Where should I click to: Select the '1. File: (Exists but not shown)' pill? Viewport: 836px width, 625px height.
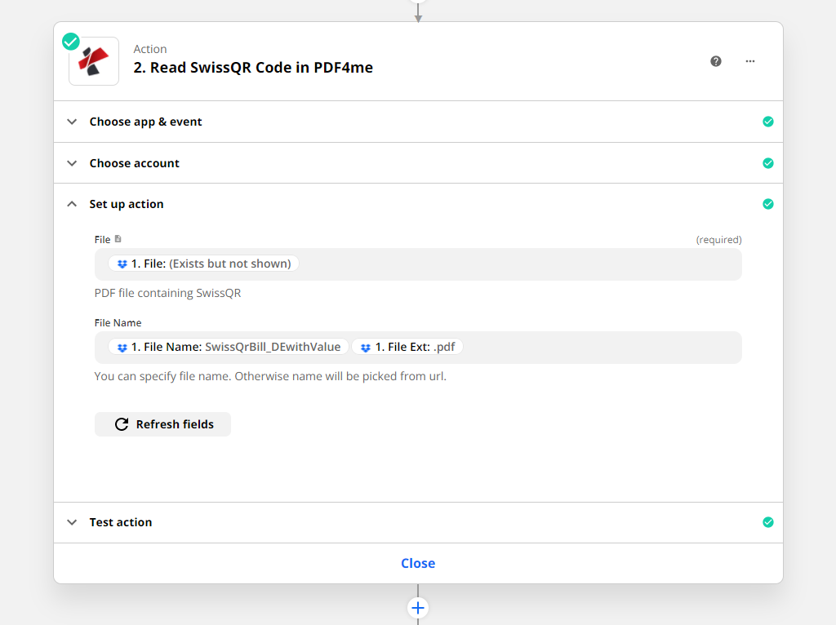(203, 264)
